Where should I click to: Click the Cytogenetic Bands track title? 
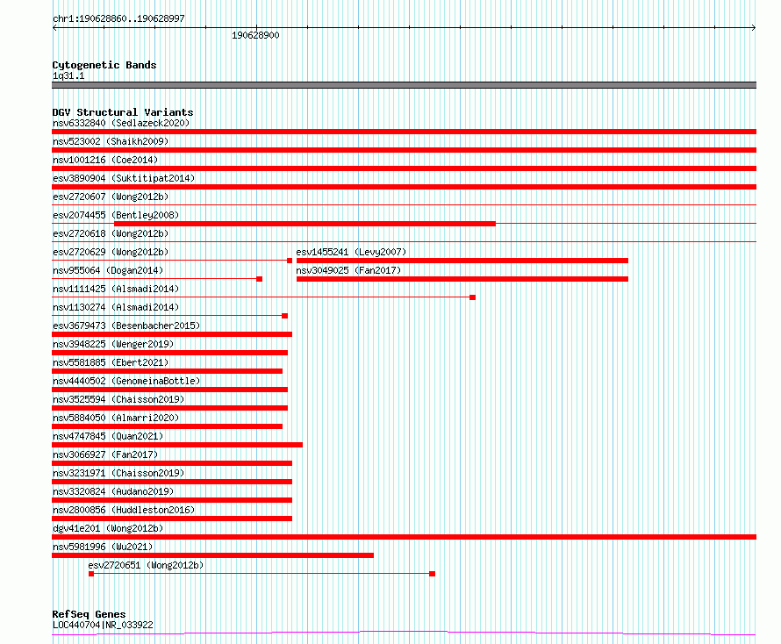coord(104,65)
